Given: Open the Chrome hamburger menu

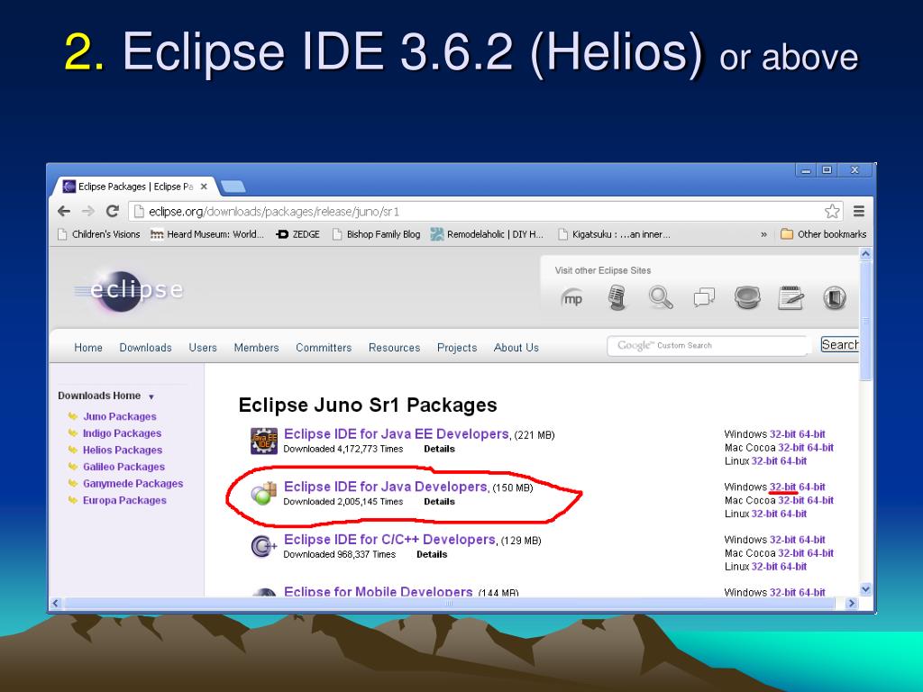Looking at the screenshot, I should click(x=859, y=211).
